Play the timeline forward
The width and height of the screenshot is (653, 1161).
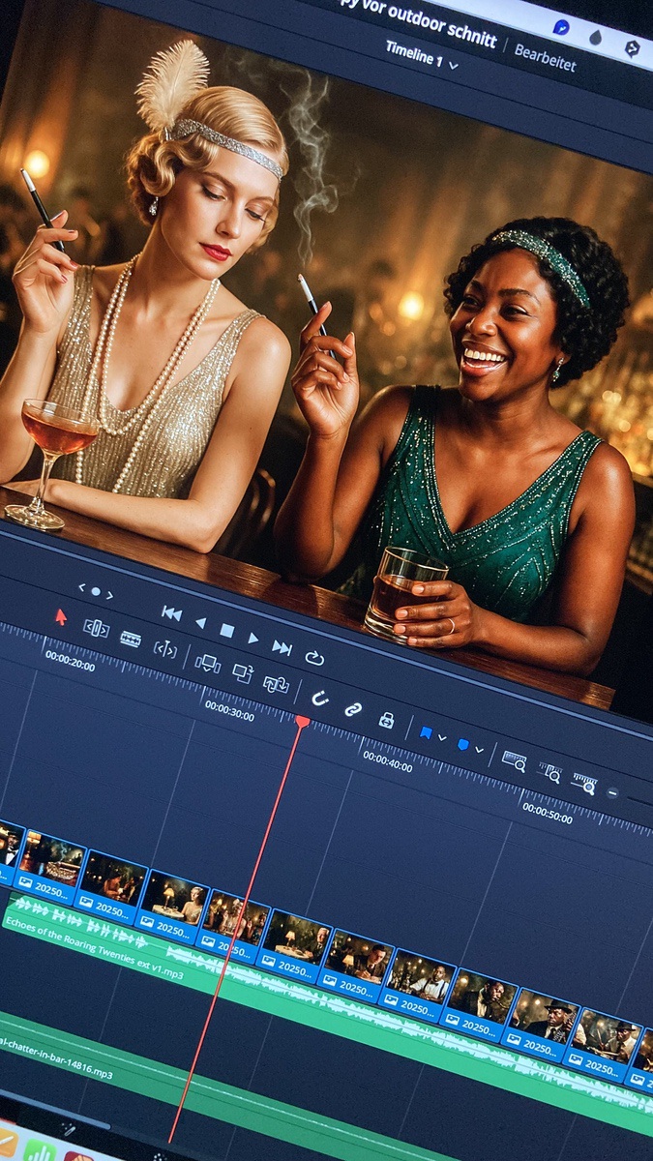[253, 639]
